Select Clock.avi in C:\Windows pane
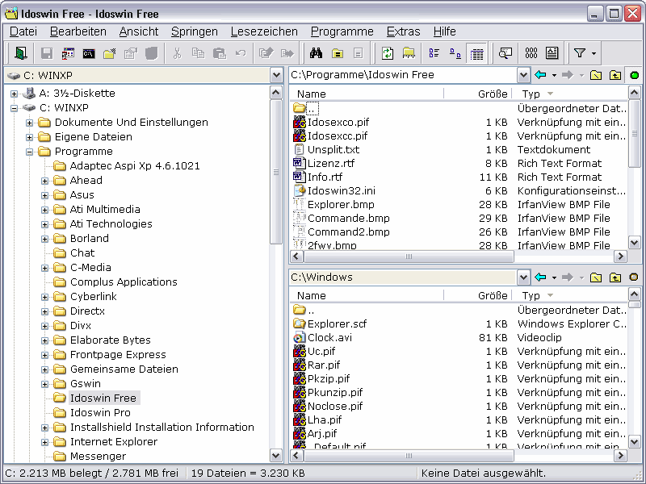 tap(329, 337)
